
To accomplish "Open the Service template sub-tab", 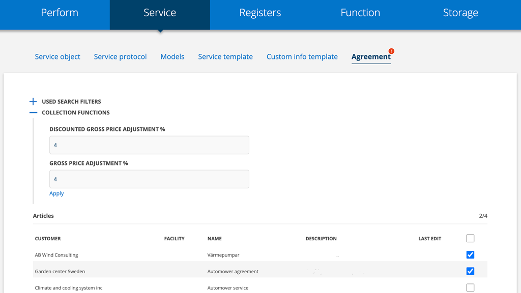I will [225, 56].
